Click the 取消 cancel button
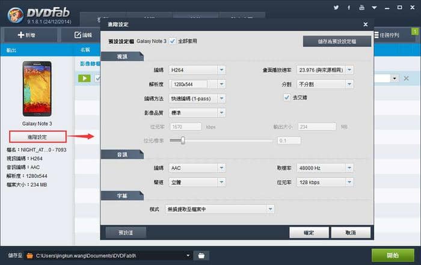The image size is (421, 265). [351, 233]
